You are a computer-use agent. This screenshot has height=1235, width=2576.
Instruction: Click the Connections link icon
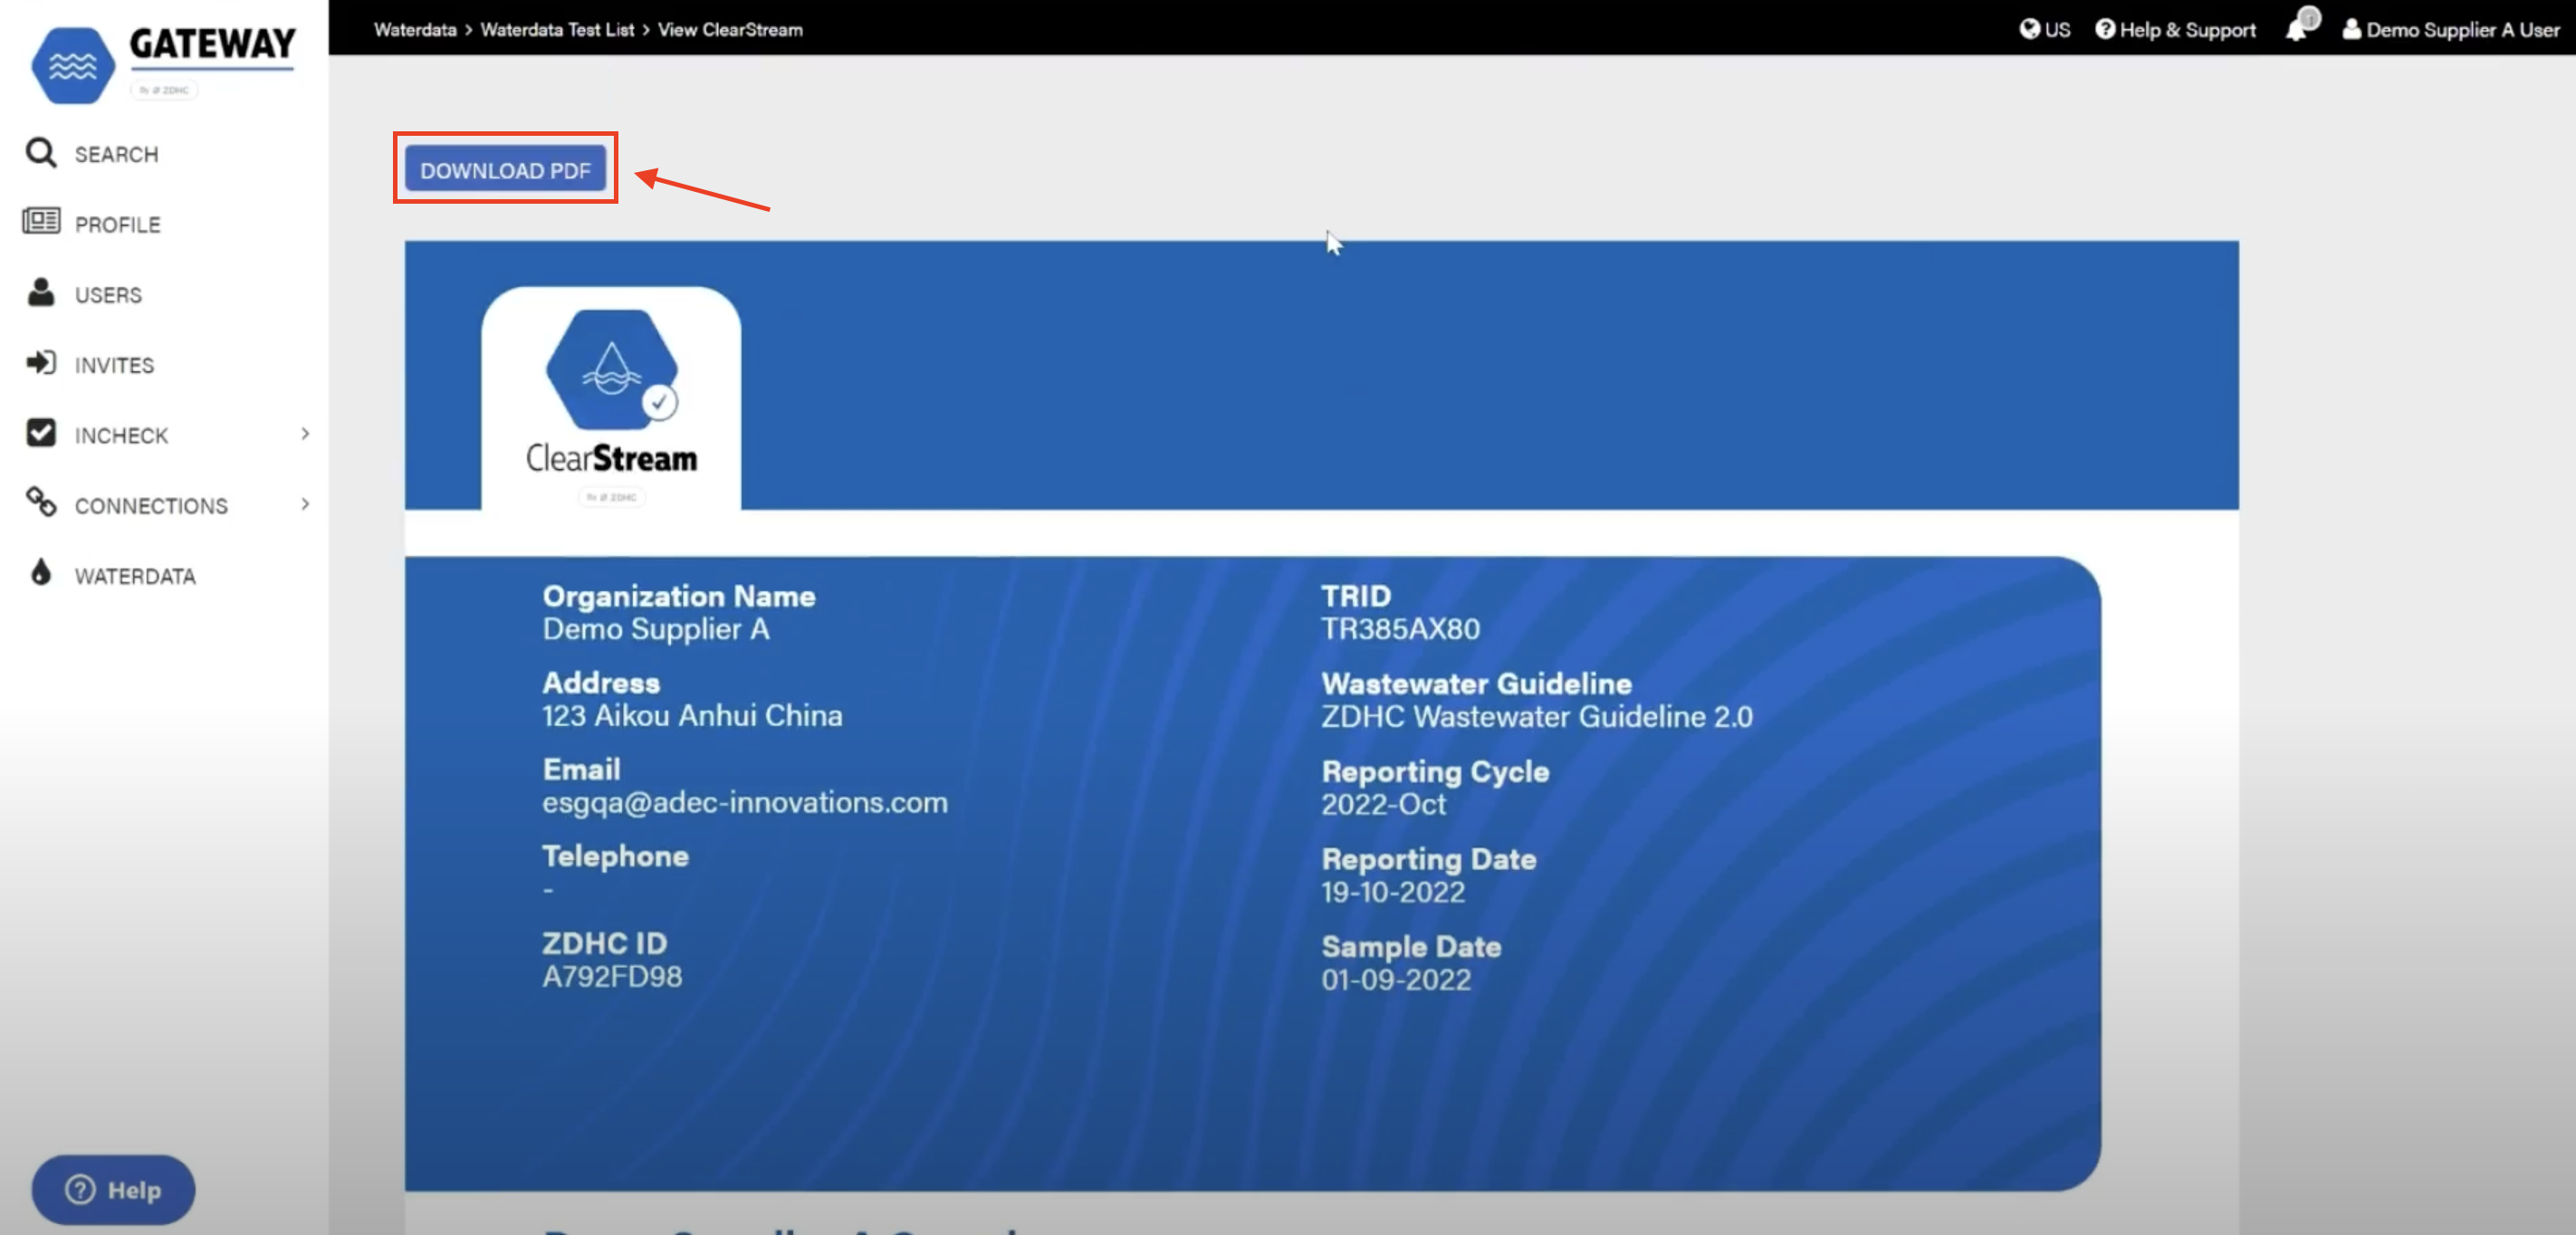pyautogui.click(x=41, y=502)
